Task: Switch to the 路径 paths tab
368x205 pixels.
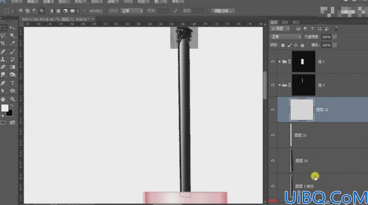Action: 296,22
